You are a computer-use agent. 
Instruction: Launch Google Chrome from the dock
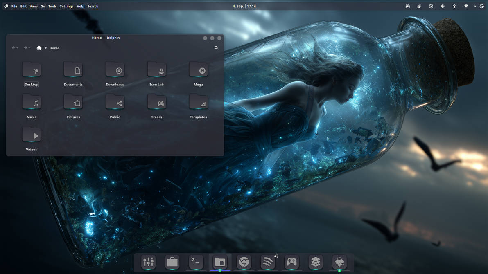point(244,263)
